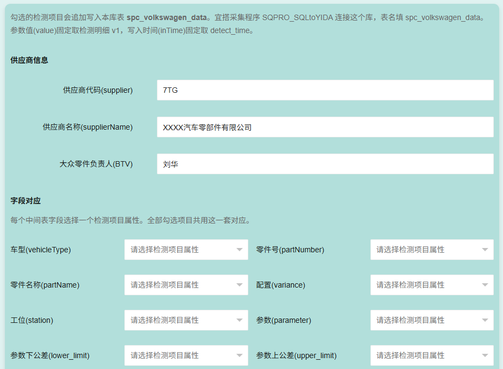Click the 供应商代码(supplier) label text
The width and height of the screenshot is (503, 369).
pyautogui.click(x=98, y=90)
